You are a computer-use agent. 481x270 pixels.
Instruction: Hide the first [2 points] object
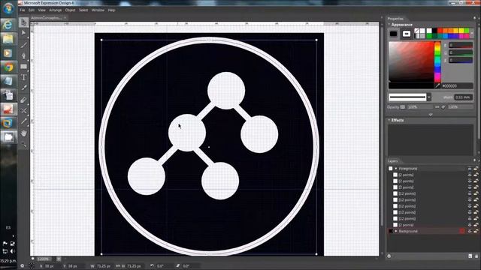[x=469, y=175]
